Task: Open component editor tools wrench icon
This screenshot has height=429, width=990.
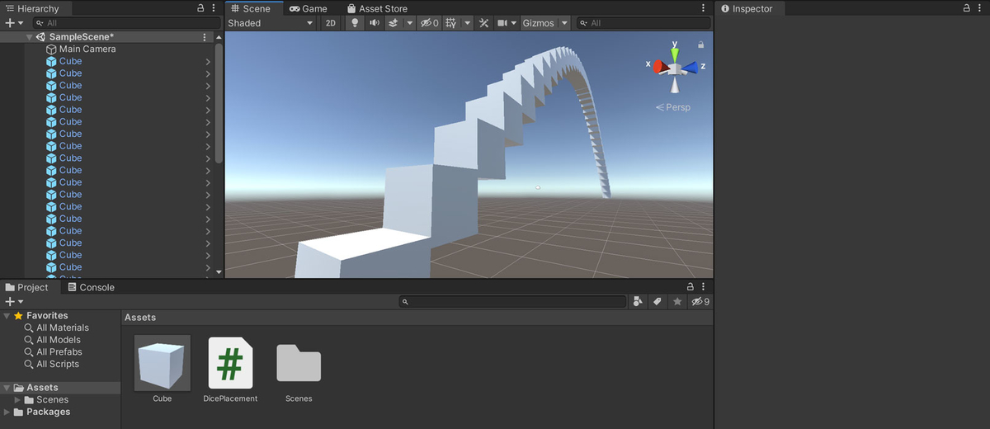Action: pos(484,23)
